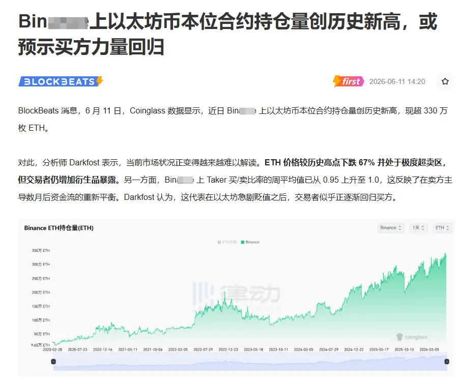Click the 2021-10-06 date label
Viewport: 461px width, 378px height.
click(153, 350)
